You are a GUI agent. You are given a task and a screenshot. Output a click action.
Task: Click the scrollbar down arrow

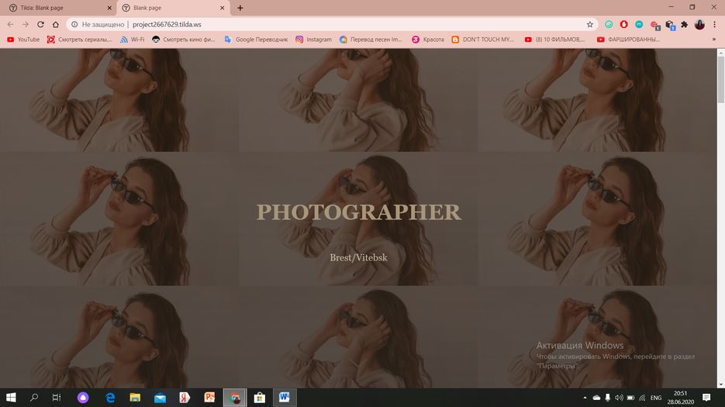tap(720, 385)
